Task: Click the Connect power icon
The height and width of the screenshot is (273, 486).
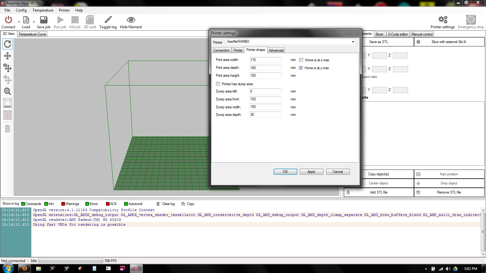Action: 9,20
